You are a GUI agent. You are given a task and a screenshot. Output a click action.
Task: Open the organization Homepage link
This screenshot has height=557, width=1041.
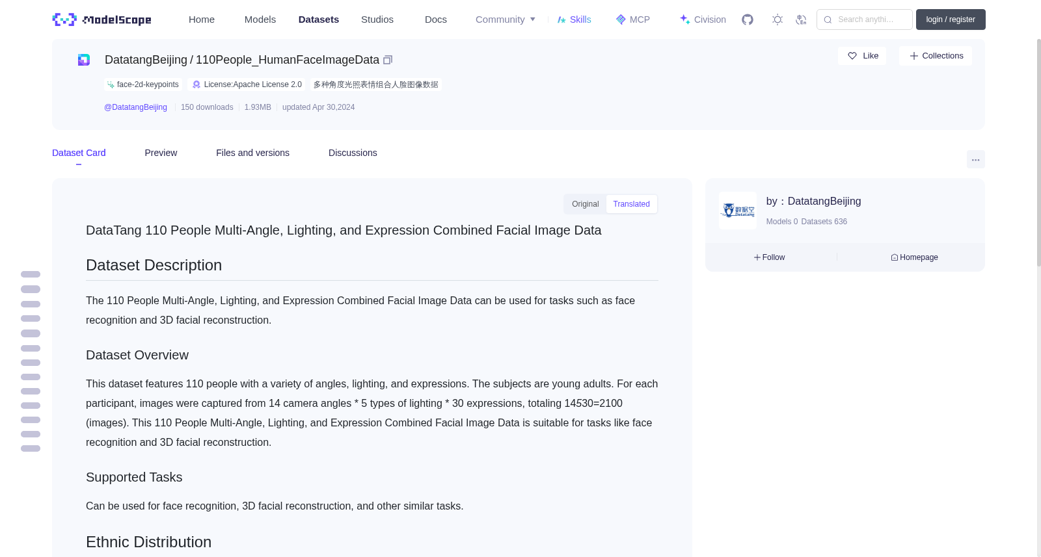[x=914, y=257]
